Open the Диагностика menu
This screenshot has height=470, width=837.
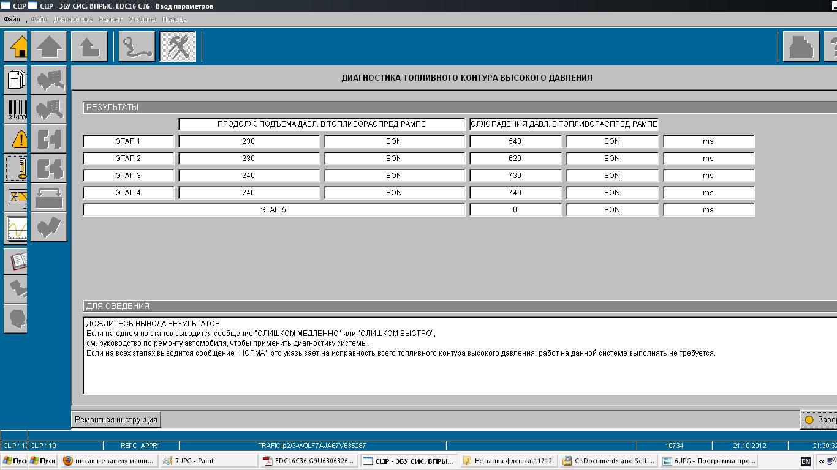[73, 19]
